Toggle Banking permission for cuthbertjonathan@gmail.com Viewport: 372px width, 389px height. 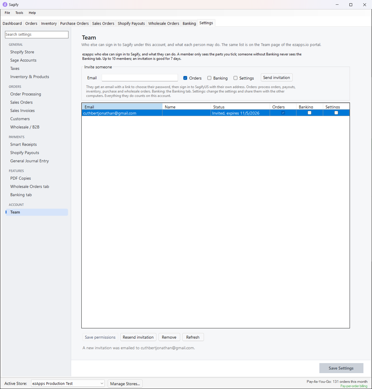[309, 113]
